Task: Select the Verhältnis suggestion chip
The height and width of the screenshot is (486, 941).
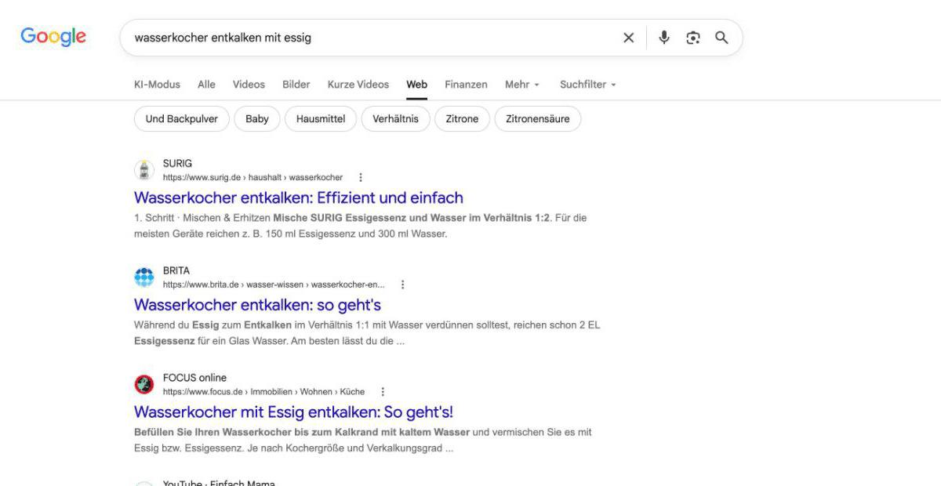Action: point(396,119)
